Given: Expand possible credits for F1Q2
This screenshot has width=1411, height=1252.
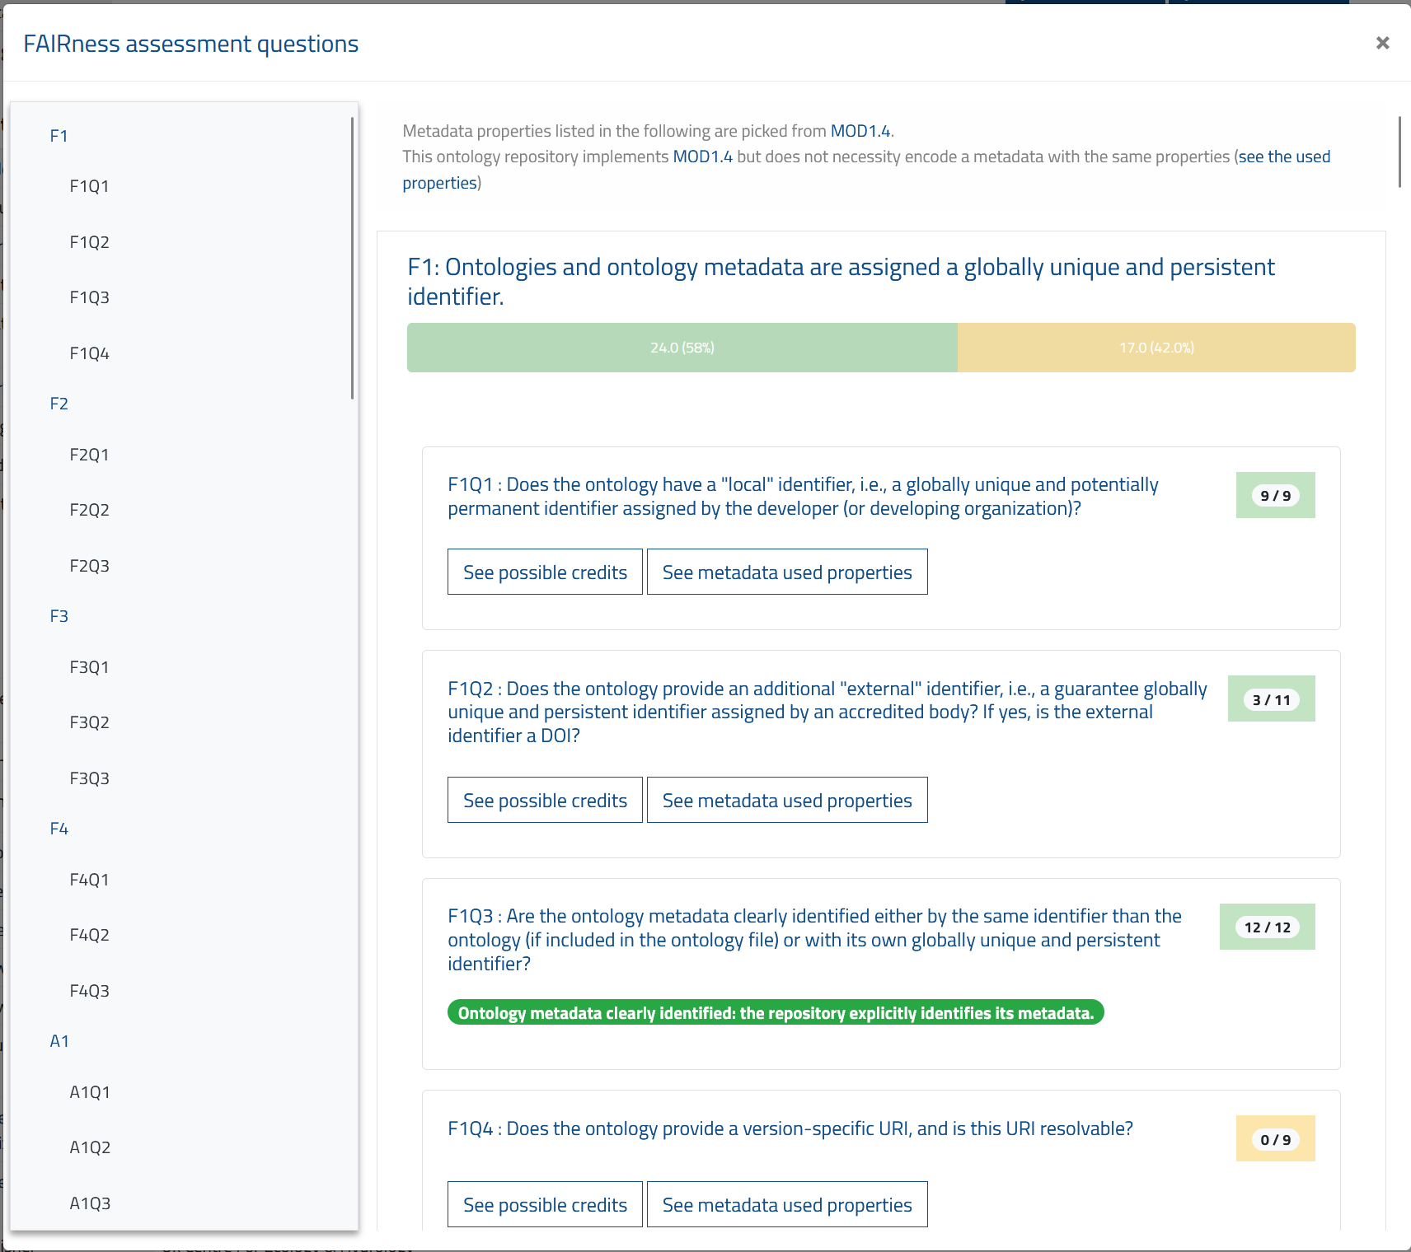Looking at the screenshot, I should [545, 800].
